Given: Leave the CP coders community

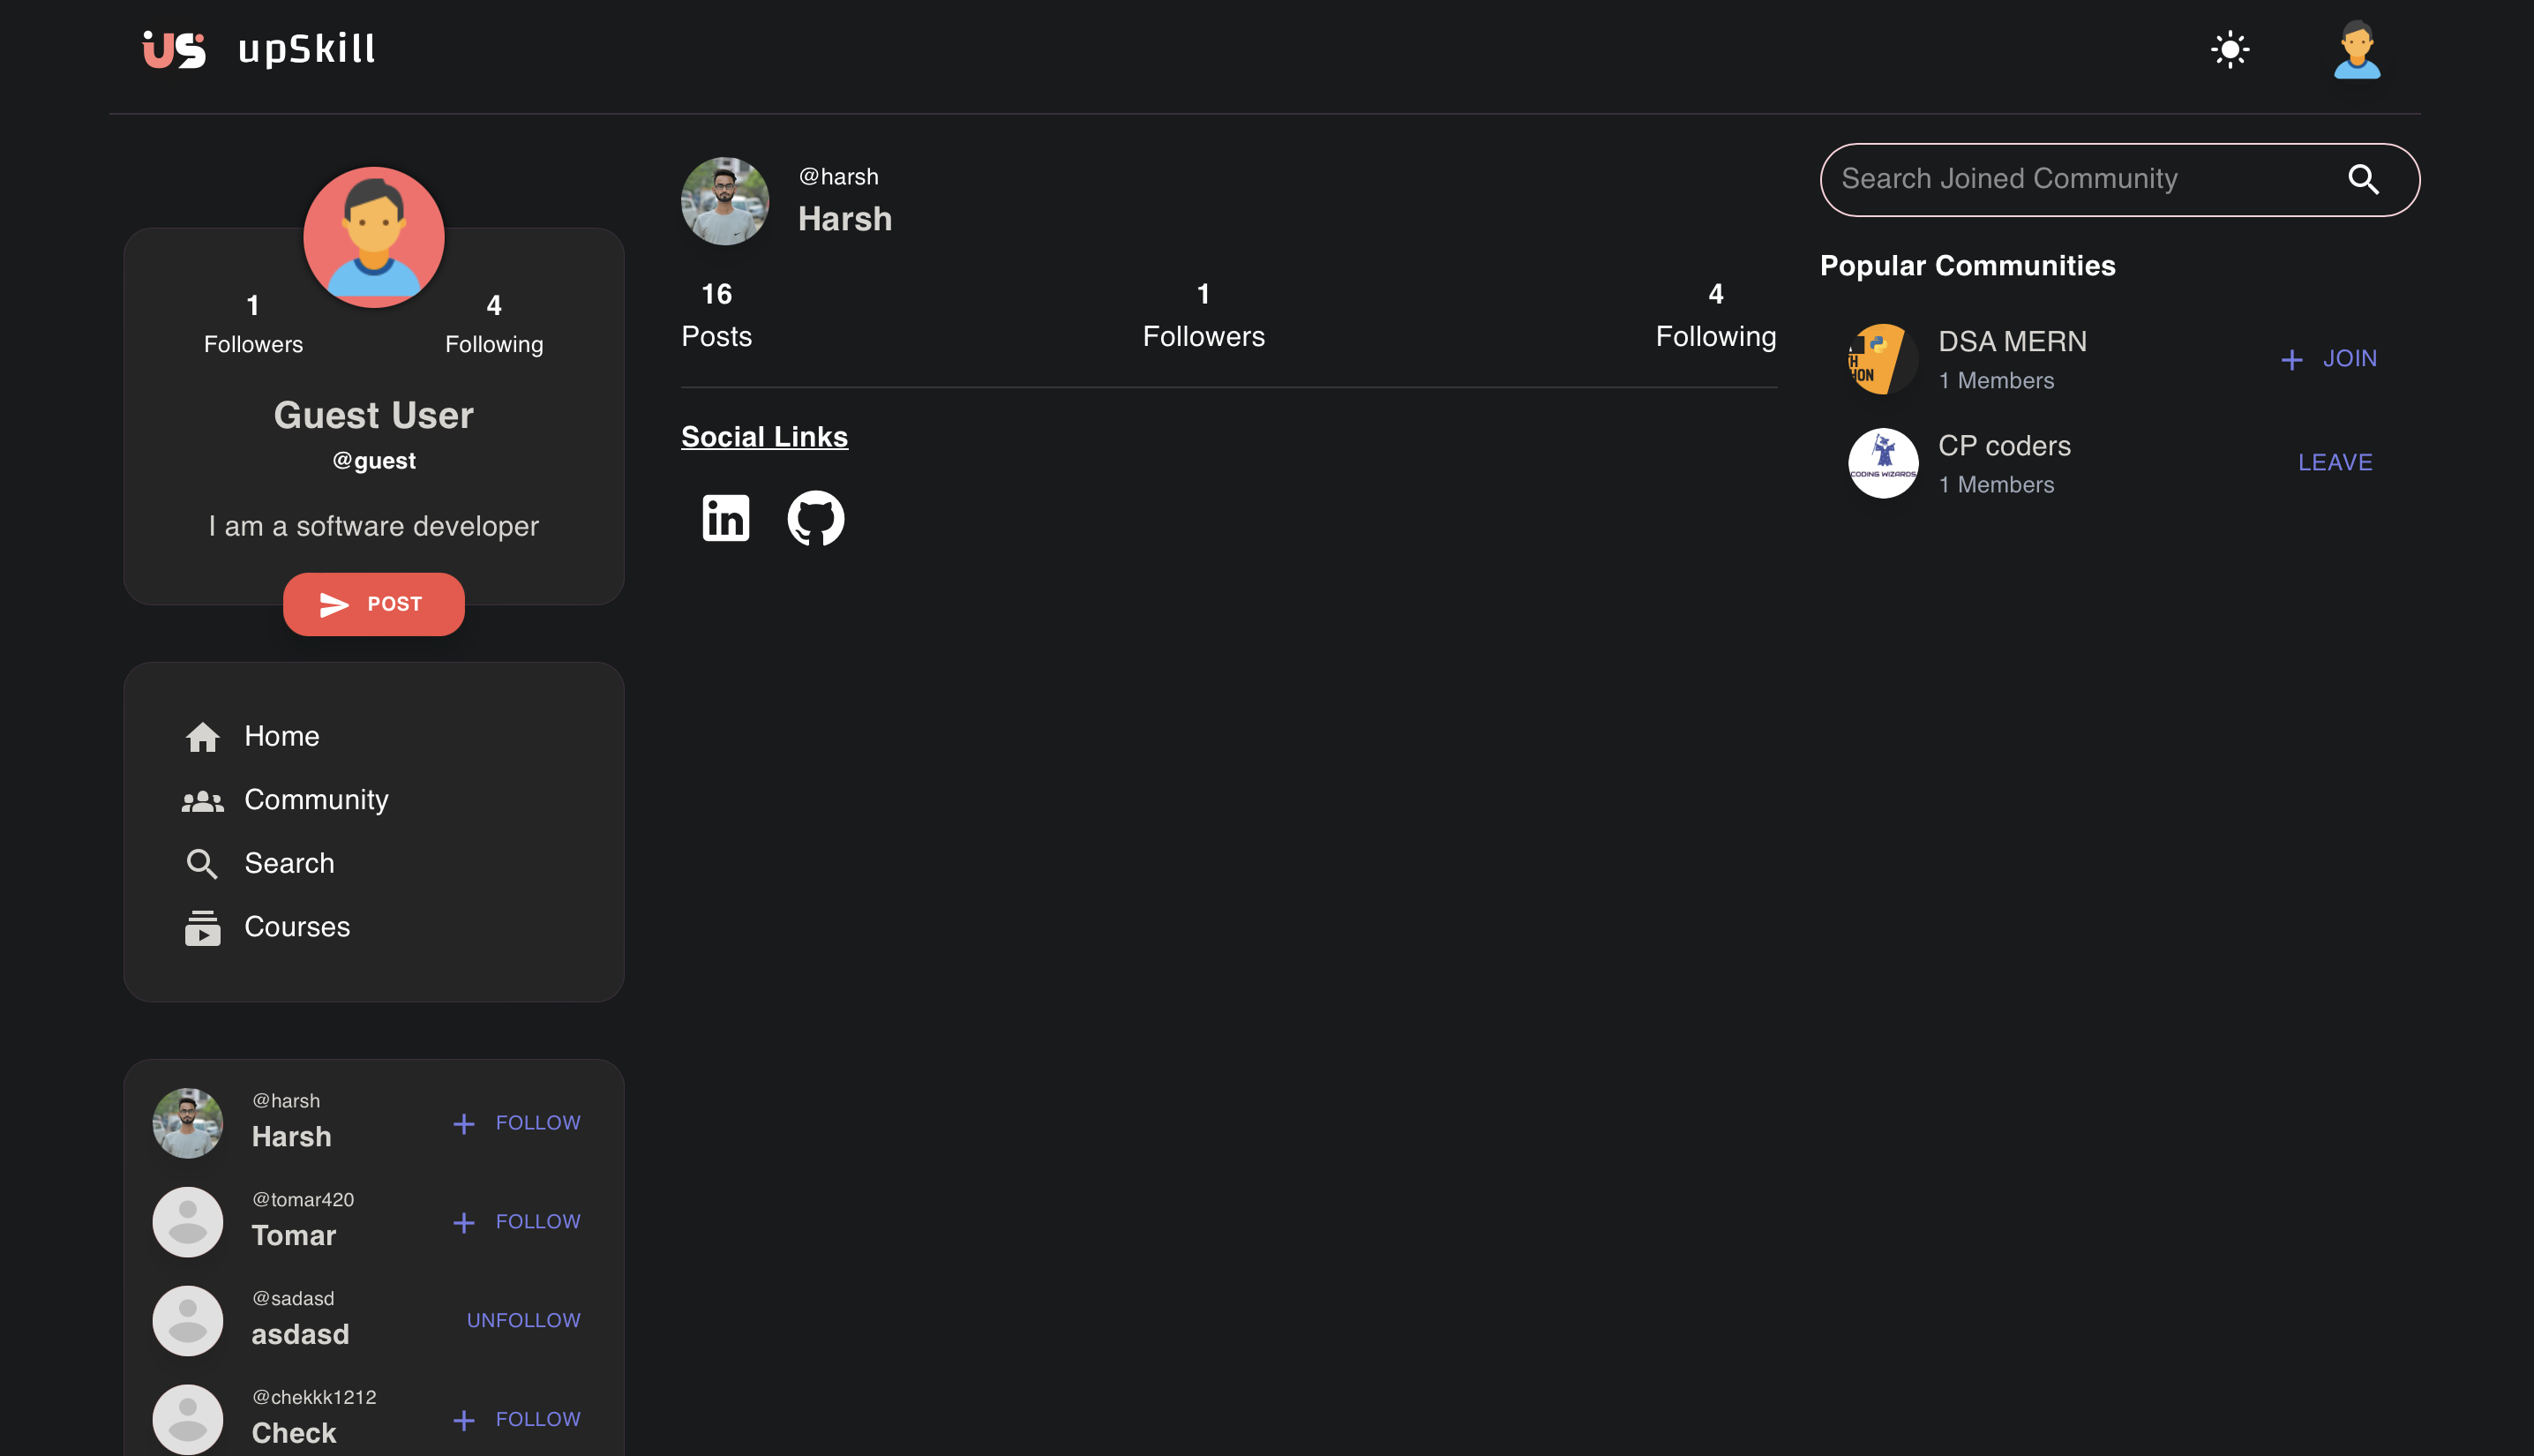Looking at the screenshot, I should pyautogui.click(x=2335, y=462).
